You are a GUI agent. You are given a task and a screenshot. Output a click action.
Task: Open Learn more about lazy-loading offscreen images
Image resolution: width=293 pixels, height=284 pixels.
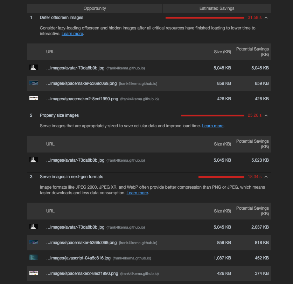coord(72,33)
